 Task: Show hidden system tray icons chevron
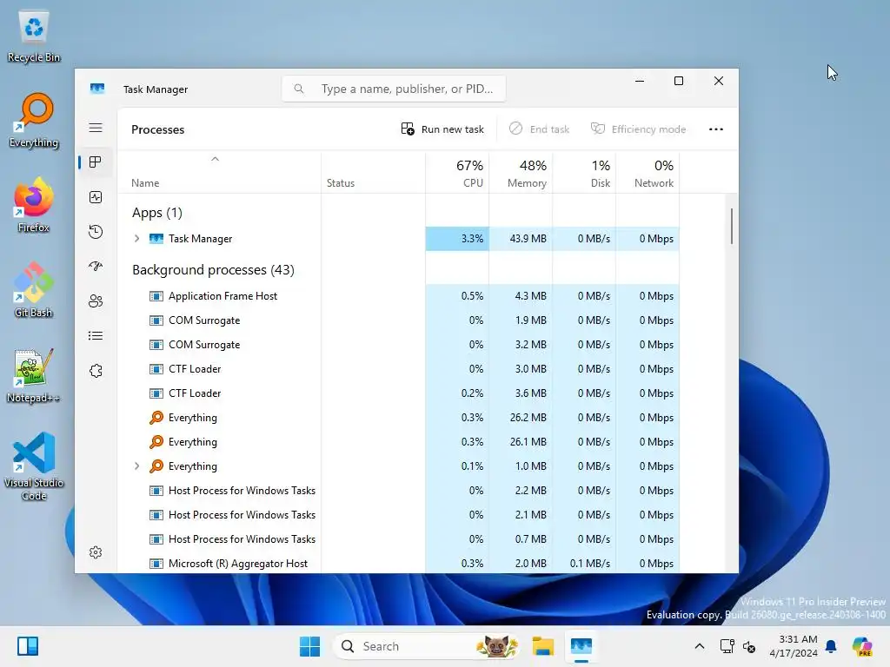coord(700,646)
